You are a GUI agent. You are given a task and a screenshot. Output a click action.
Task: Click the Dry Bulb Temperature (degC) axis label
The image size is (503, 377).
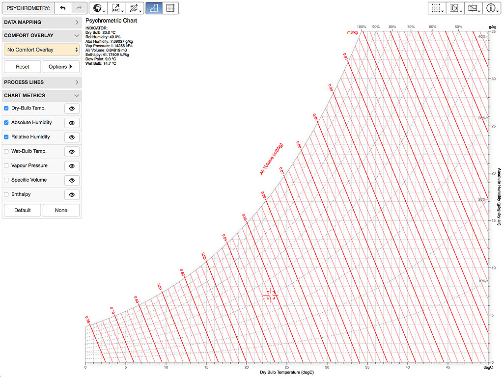tap(287, 372)
